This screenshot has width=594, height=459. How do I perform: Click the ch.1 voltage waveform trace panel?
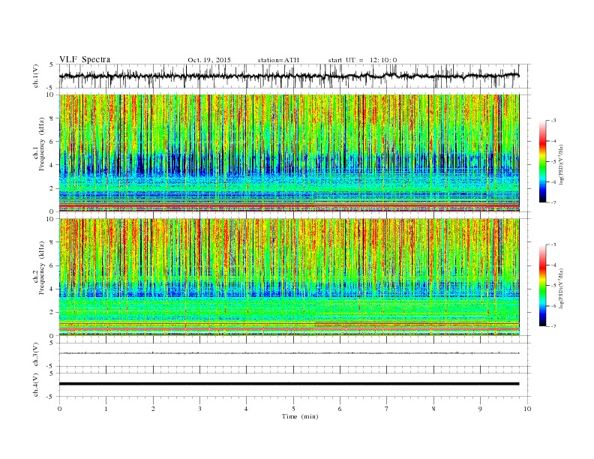coord(295,76)
